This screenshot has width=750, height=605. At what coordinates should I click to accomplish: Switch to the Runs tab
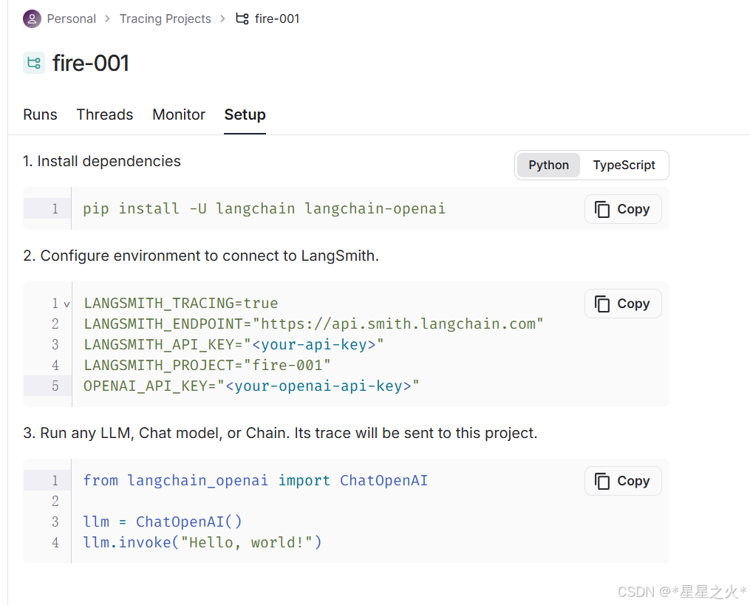(x=40, y=114)
